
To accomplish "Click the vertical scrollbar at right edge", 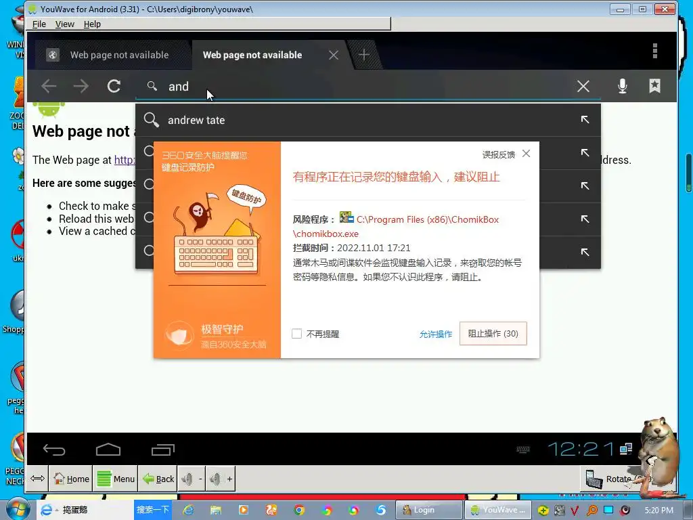I will pyautogui.click(x=688, y=173).
